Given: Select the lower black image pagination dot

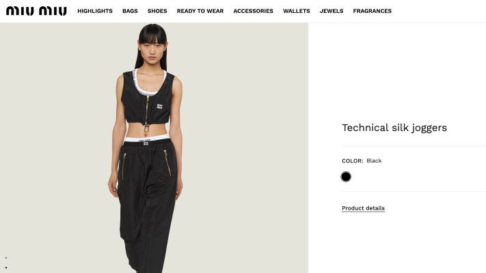Looking at the screenshot, I should 6,268.
